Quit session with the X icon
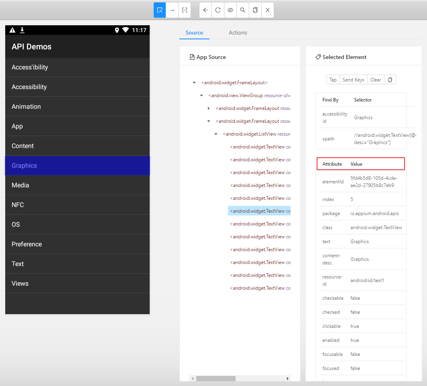Screen dimensions: 427x386 point(268,10)
